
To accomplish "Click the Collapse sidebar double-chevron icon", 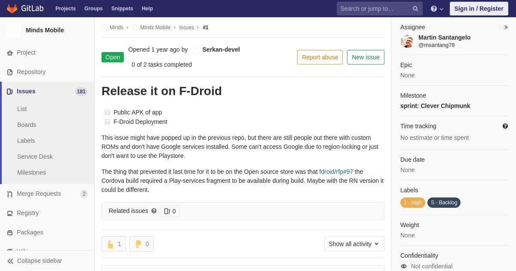I will (10, 261).
